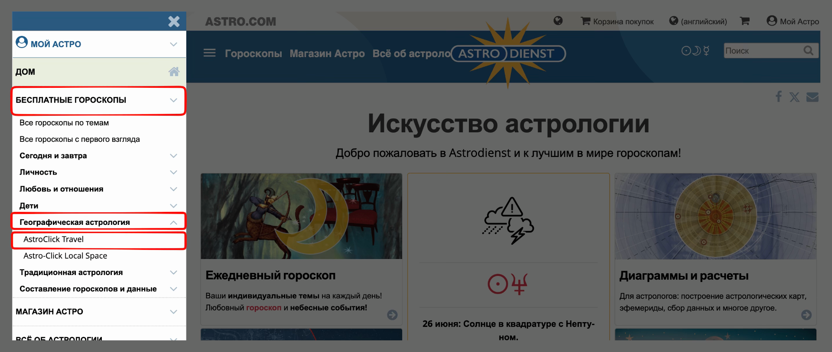832x352 pixels.
Task: Expand Составление гороскопов и данные submenu
Action: click(174, 289)
